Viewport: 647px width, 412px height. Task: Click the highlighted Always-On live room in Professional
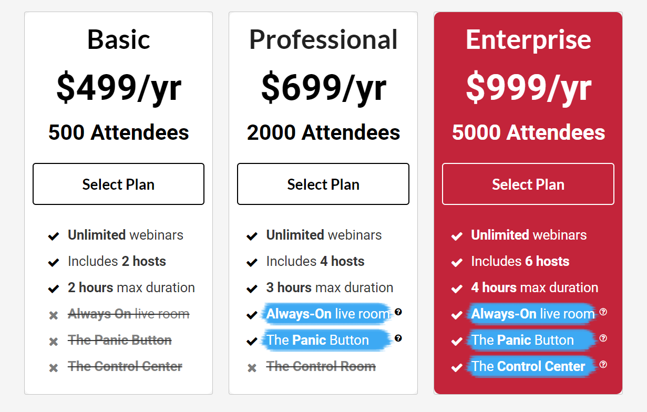328,314
